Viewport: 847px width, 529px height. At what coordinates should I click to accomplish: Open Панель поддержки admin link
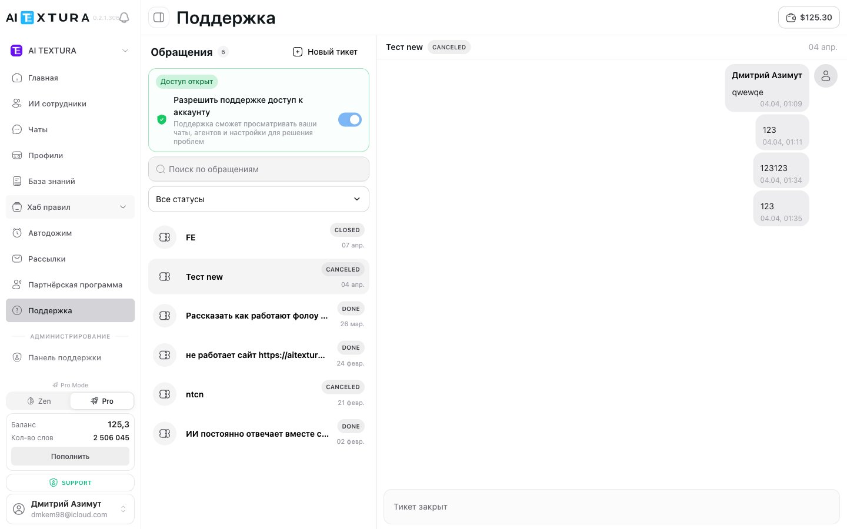coord(71,357)
